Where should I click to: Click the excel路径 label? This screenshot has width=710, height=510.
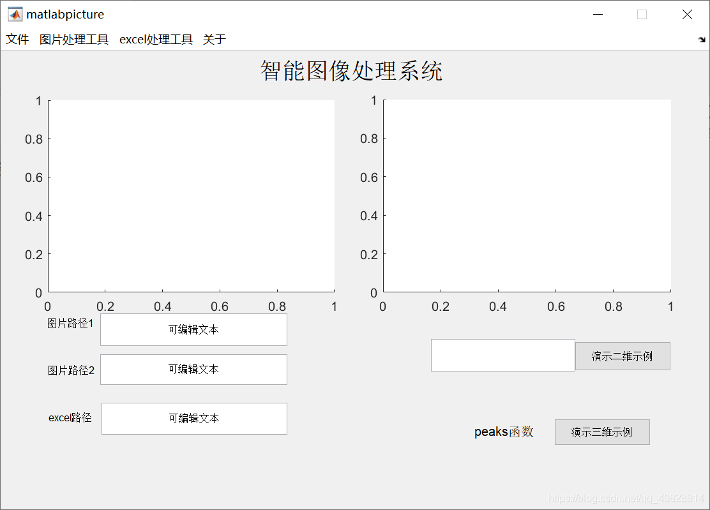click(x=70, y=418)
